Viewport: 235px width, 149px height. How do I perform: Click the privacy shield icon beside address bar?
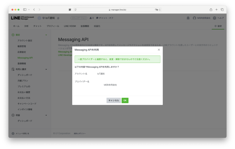click(70, 10)
